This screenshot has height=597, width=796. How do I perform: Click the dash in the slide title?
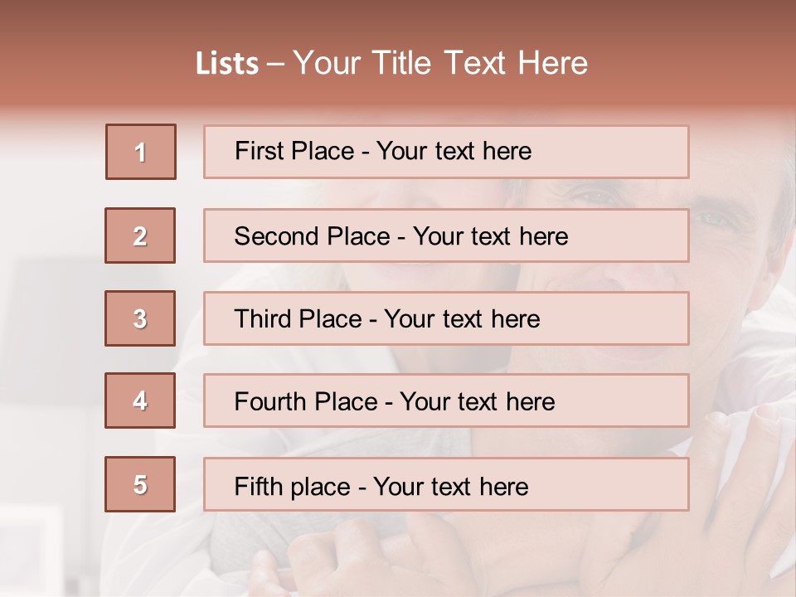pyautogui.click(x=275, y=64)
